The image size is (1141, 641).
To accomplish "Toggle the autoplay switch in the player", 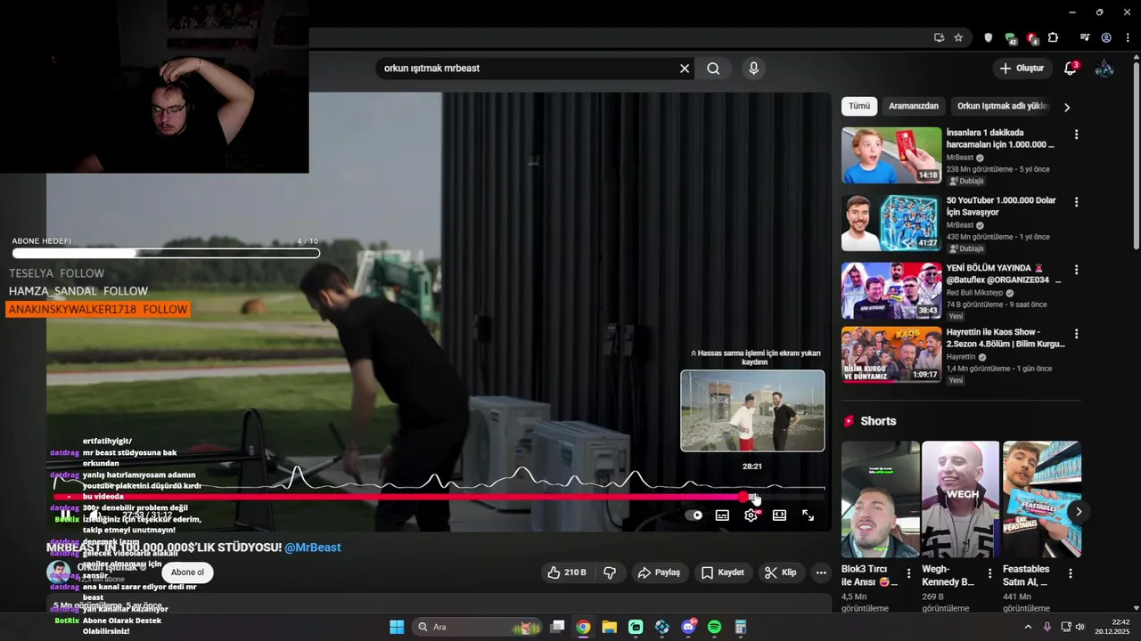I will [694, 515].
